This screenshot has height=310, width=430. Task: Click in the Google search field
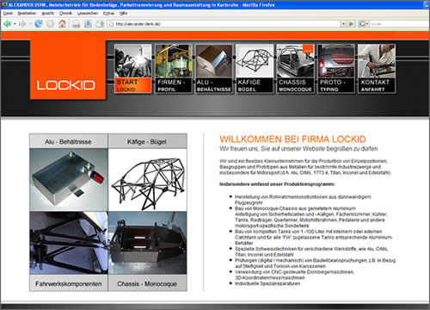(x=398, y=24)
